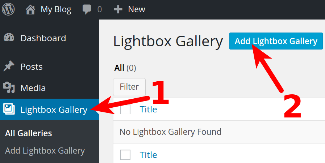Image resolution: width=325 pixels, height=163 pixels.
Task: Click the plus icon for New
Action: 118,9
